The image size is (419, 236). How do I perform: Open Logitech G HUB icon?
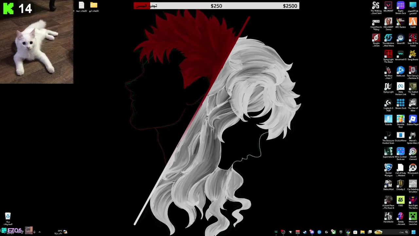coord(388,105)
